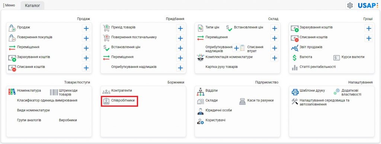Click plus beside Комплектація номенклатури
The height and width of the screenshot is (144, 381).
275,58
